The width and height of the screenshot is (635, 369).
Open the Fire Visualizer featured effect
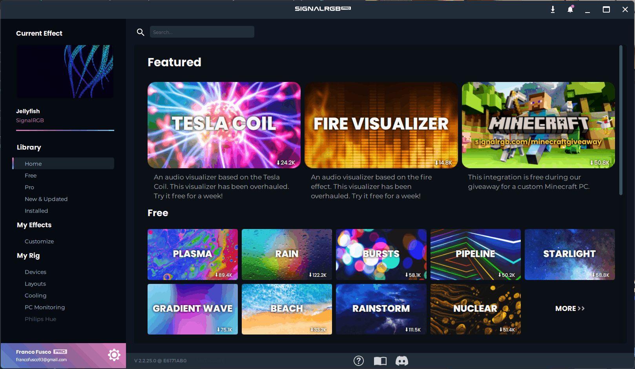[x=381, y=125]
